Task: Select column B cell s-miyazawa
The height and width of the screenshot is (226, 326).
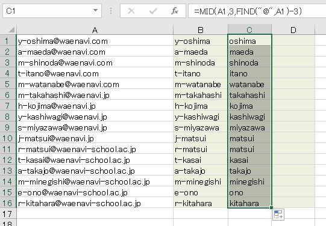Action: click(201, 127)
